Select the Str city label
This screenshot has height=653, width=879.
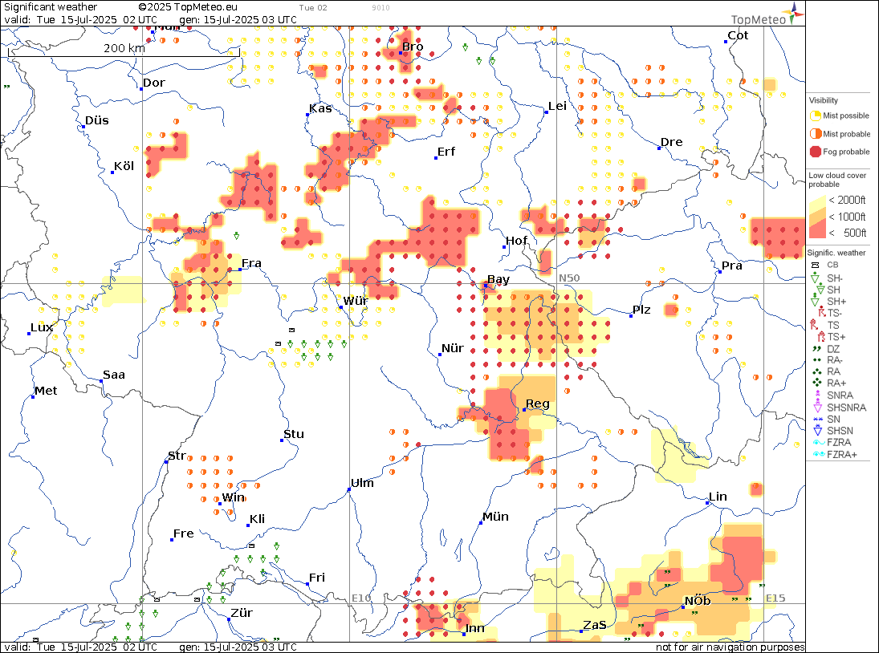[x=177, y=456]
